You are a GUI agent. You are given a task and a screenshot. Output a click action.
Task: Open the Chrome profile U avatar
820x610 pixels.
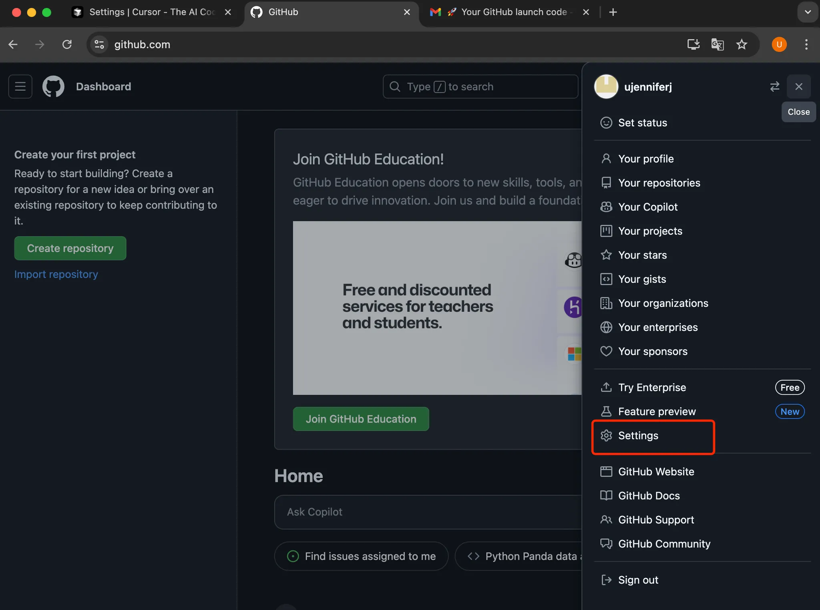click(x=779, y=44)
